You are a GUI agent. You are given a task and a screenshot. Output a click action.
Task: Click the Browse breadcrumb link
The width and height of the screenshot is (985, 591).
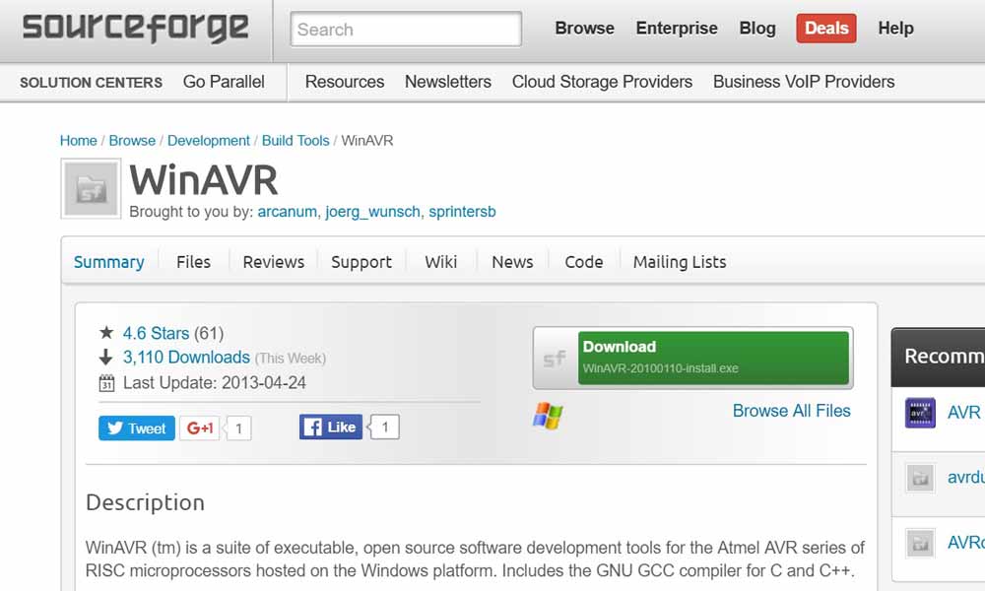tap(132, 141)
